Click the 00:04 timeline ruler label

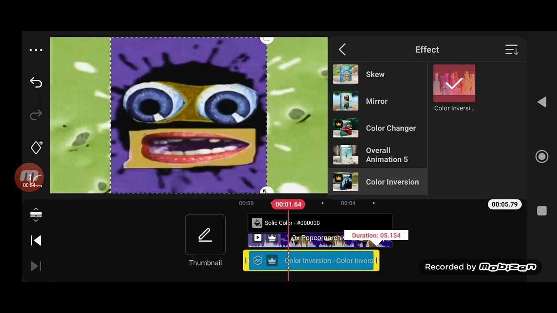coord(348,203)
